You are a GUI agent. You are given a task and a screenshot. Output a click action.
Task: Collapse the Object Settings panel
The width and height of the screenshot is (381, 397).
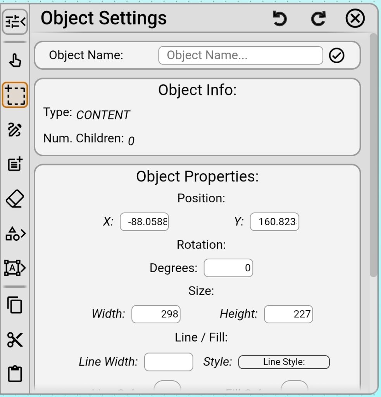pyautogui.click(x=15, y=22)
